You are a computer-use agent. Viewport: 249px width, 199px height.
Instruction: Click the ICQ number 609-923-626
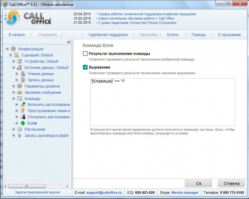pyautogui.click(x=145, y=192)
